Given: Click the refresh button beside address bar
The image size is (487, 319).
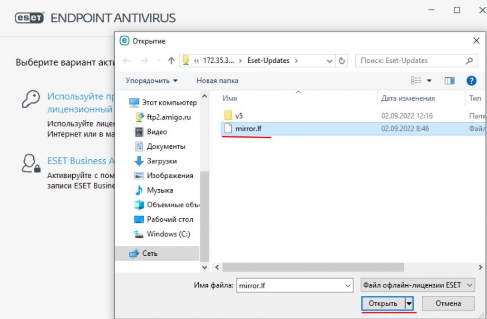Looking at the screenshot, I should 342,61.
